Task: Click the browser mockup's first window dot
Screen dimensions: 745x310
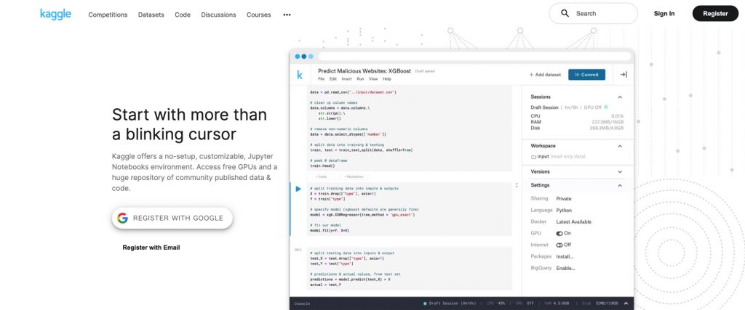Action: pos(298,56)
